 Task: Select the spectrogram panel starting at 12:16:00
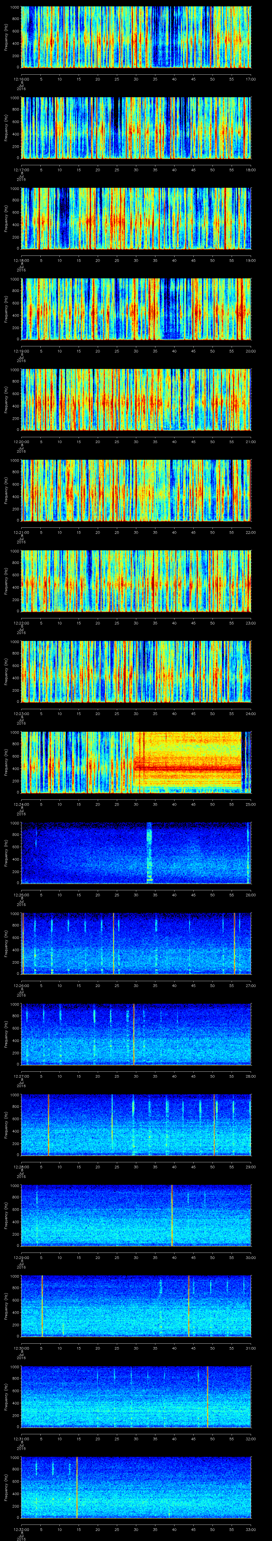pos(136,37)
